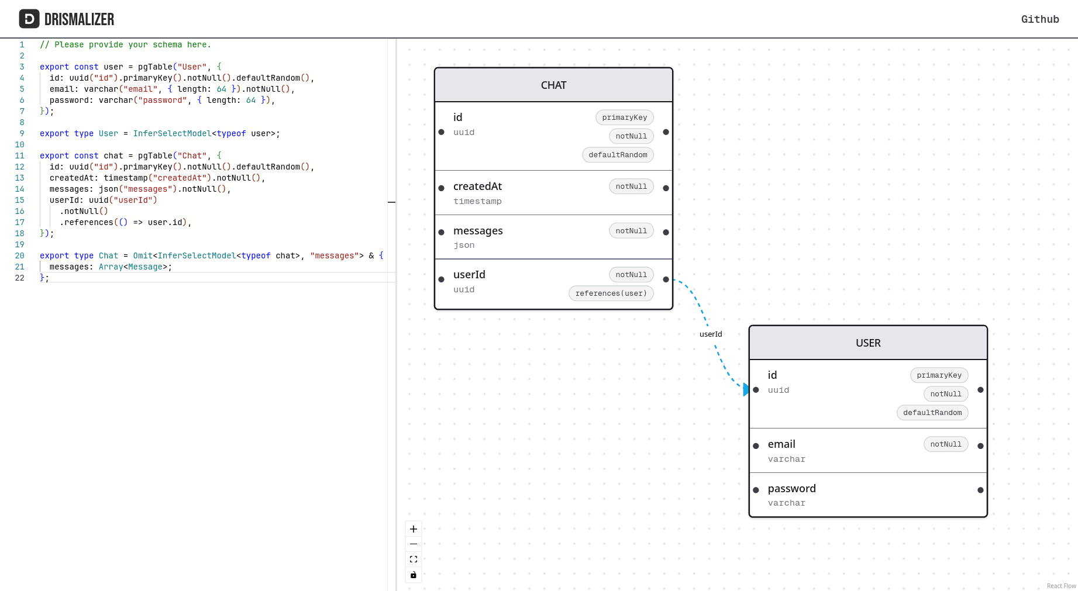Click the handle dot beside CHAT messages
This screenshot has width=1078, height=591.
666,231
